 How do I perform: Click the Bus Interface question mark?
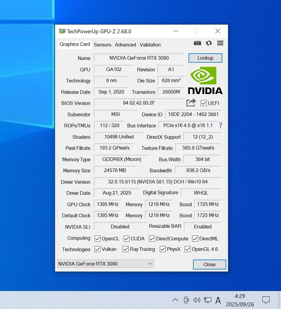(221, 125)
